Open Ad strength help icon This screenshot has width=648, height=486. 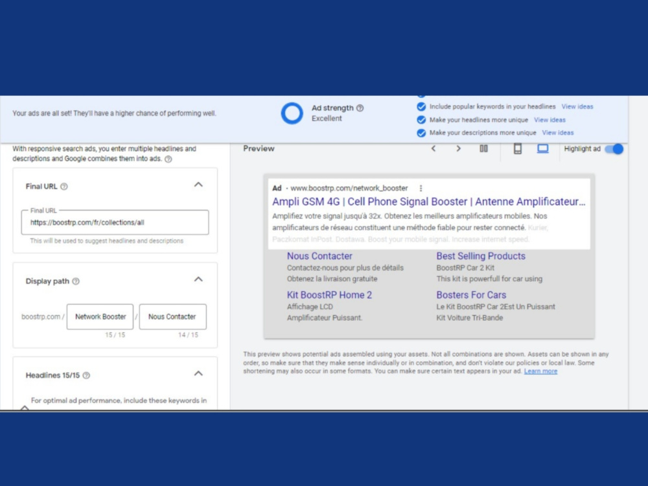(360, 108)
